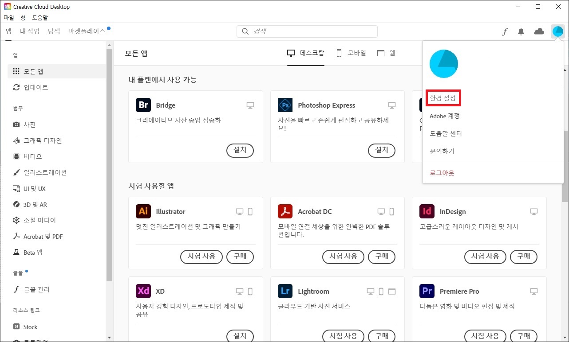Open the 도움말 menu
This screenshot has height=342, width=569.
point(40,18)
